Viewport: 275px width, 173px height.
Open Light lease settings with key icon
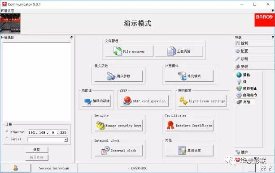coord(202,101)
